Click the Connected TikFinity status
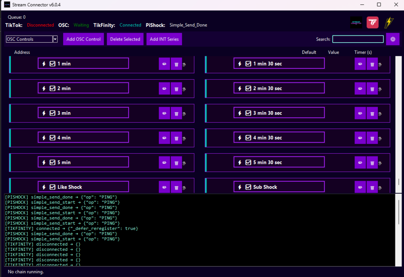The height and width of the screenshot is (277, 404). pos(130,25)
